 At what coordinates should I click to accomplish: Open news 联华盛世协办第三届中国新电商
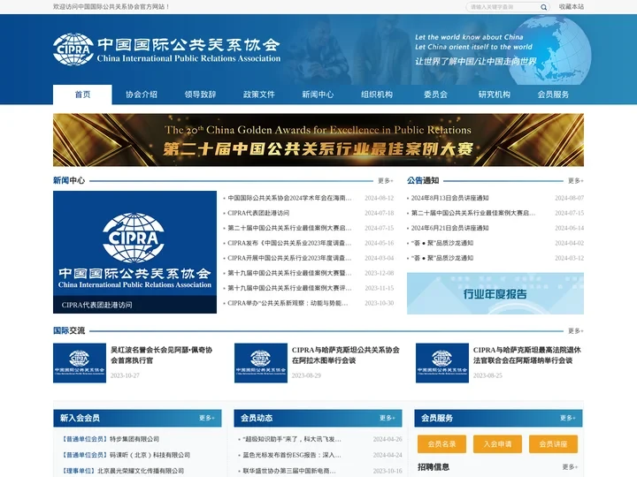289,471
